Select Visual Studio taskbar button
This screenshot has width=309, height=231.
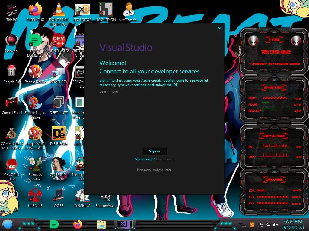(x=125, y=224)
